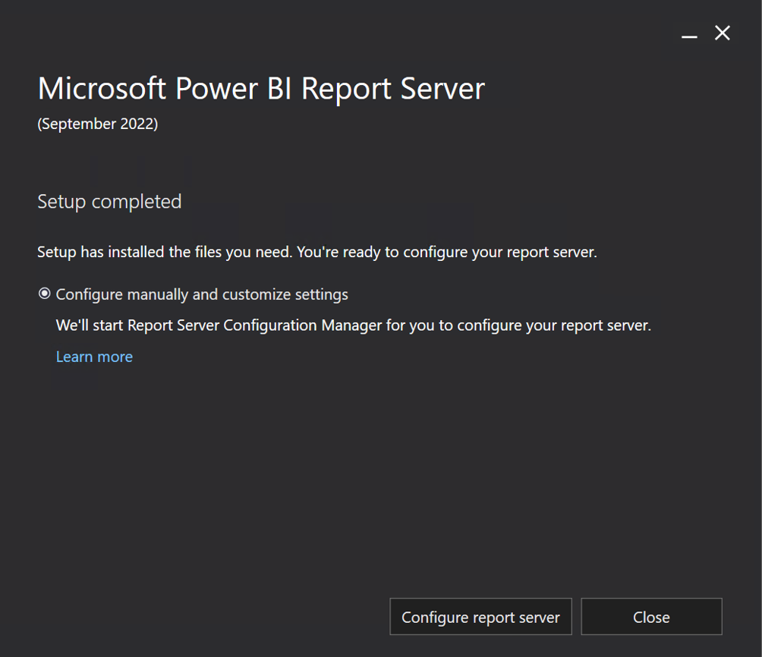The height and width of the screenshot is (657, 762).
Task: Close the window with the X icon
Action: click(722, 33)
